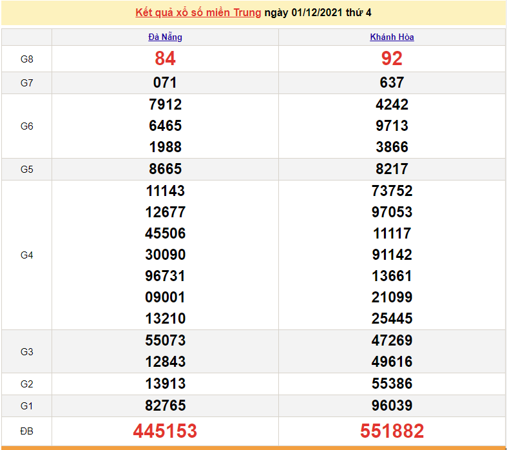Viewport: 507px width, 450px height.
Task: Select the ĐB special prize 551882
Action: click(x=392, y=431)
